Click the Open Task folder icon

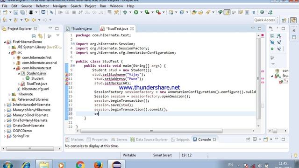200,13
